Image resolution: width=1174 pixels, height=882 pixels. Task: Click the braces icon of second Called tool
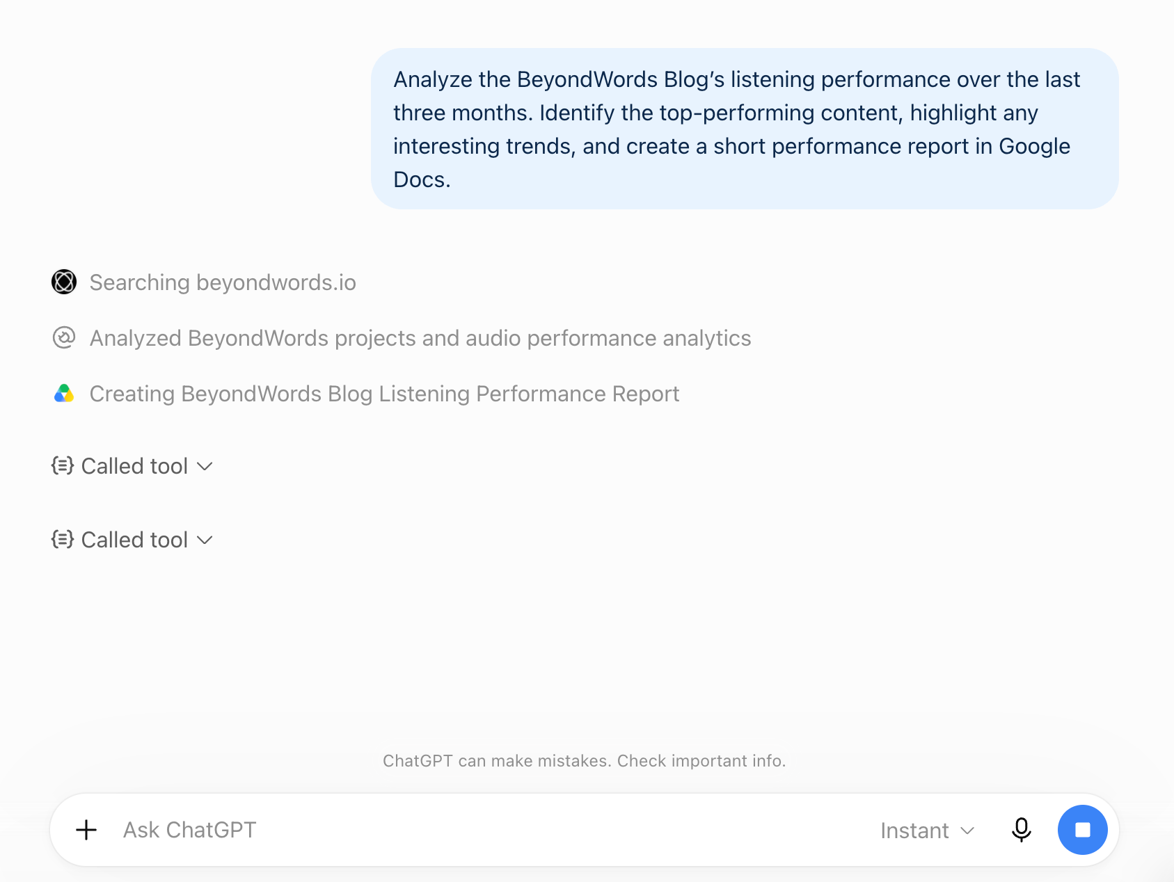tap(63, 539)
